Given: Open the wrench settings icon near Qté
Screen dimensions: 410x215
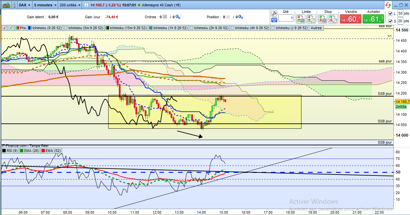Looking at the screenshot, I should [274, 14].
